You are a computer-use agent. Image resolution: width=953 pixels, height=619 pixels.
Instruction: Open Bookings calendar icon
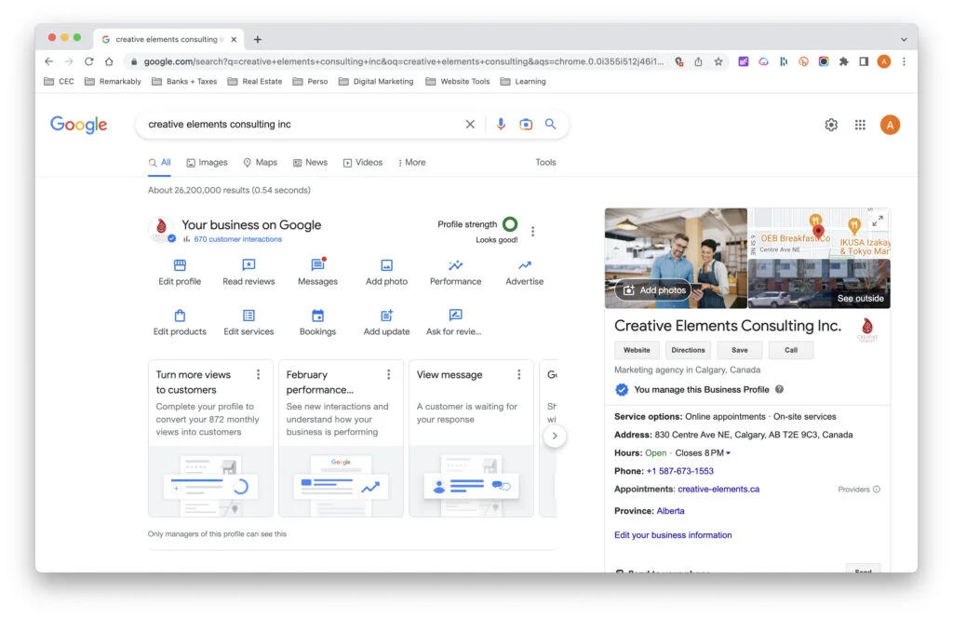pyautogui.click(x=317, y=316)
